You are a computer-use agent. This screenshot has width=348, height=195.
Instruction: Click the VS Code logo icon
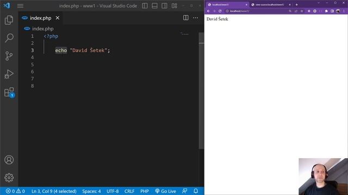click(7, 5)
